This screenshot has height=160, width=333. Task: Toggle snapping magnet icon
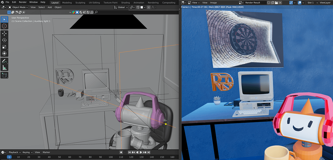tap(138, 7)
